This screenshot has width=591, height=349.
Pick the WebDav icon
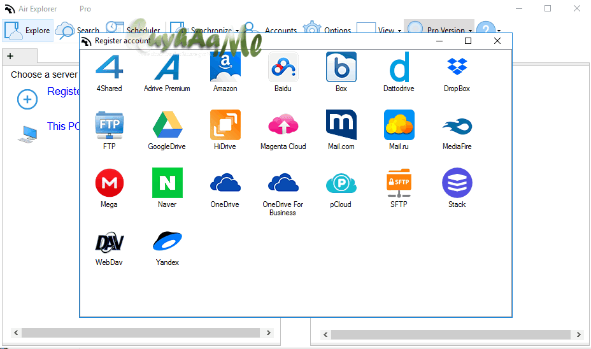[x=110, y=241]
